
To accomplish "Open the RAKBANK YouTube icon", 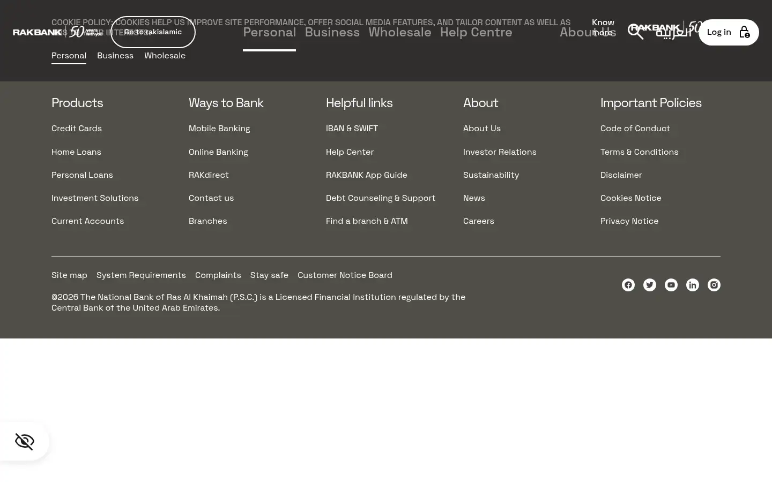I will click(671, 285).
